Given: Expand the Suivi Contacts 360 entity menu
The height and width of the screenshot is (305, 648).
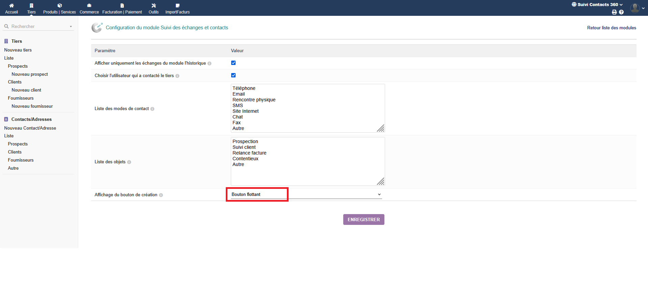Looking at the screenshot, I should pos(597,5).
